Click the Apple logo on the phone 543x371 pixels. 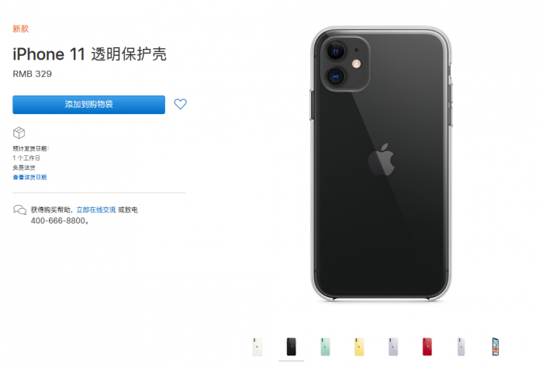click(x=382, y=160)
